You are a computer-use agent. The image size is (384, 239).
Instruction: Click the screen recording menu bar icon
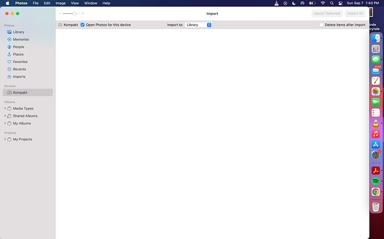coord(285,3)
